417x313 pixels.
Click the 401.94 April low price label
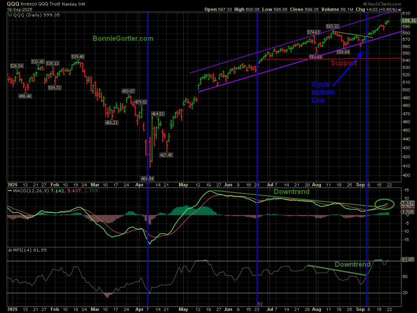click(x=147, y=178)
